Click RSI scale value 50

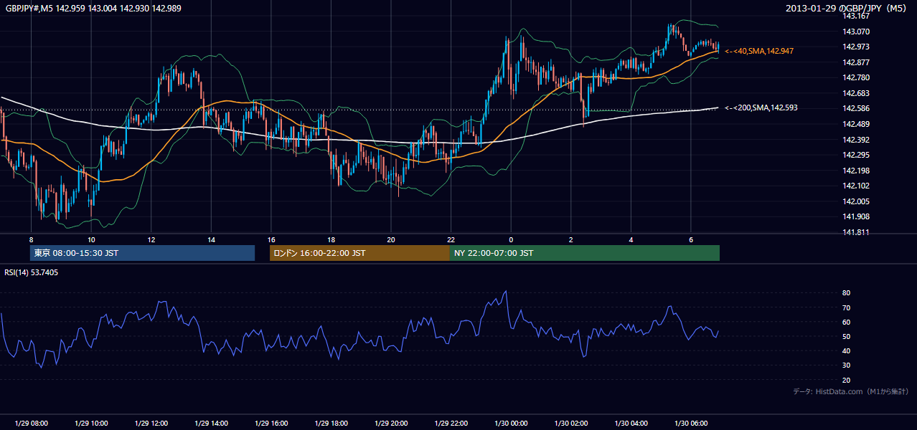846,336
